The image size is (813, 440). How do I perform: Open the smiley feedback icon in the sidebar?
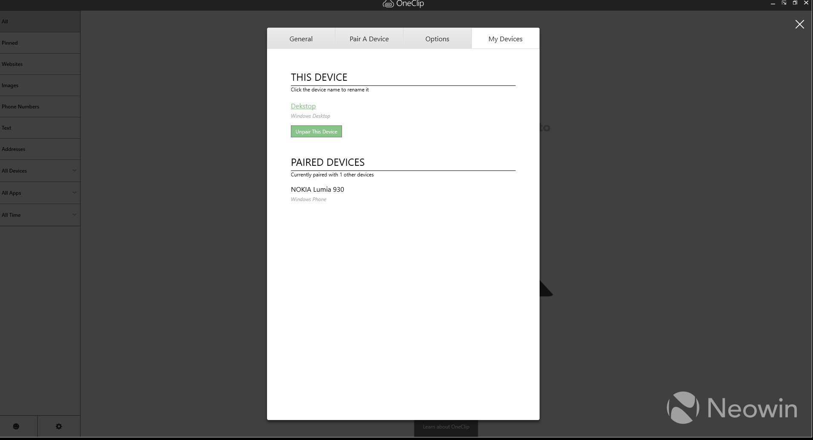tap(16, 426)
